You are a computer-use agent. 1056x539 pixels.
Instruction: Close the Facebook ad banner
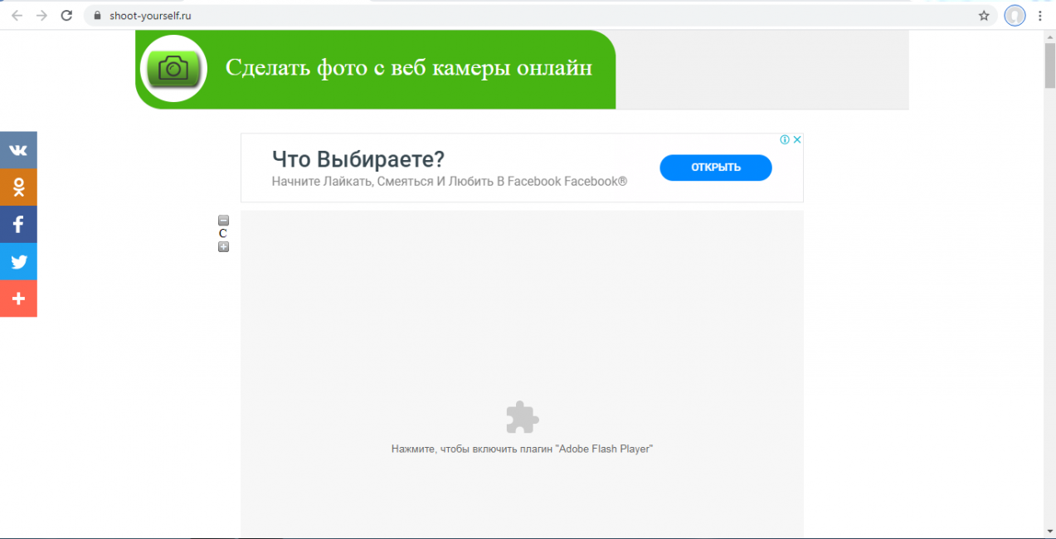coord(797,140)
